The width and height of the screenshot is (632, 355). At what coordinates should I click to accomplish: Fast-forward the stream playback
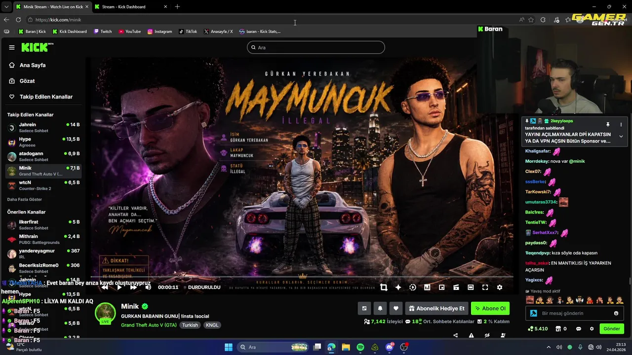(x=133, y=287)
